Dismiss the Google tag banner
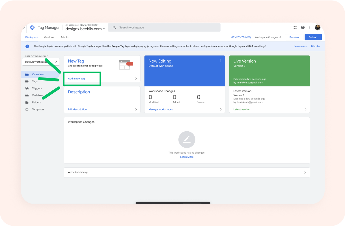345x226 pixels. (316, 46)
